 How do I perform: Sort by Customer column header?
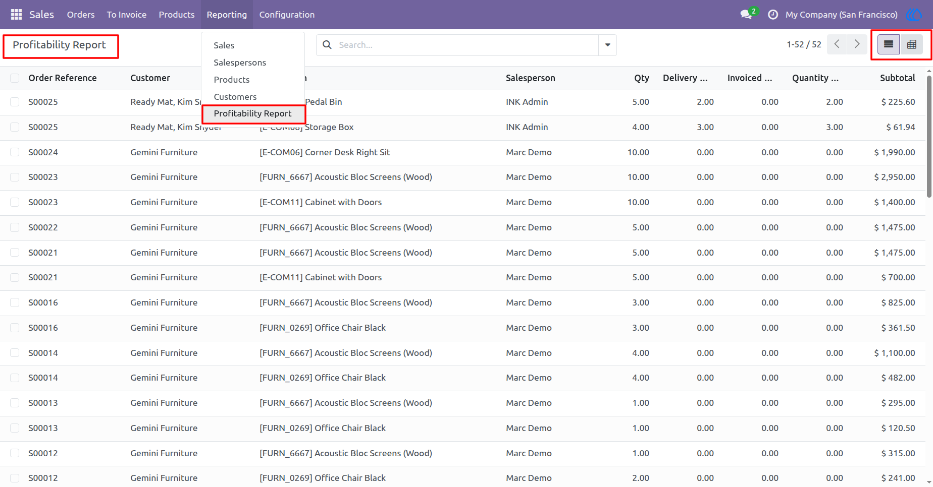tap(150, 78)
